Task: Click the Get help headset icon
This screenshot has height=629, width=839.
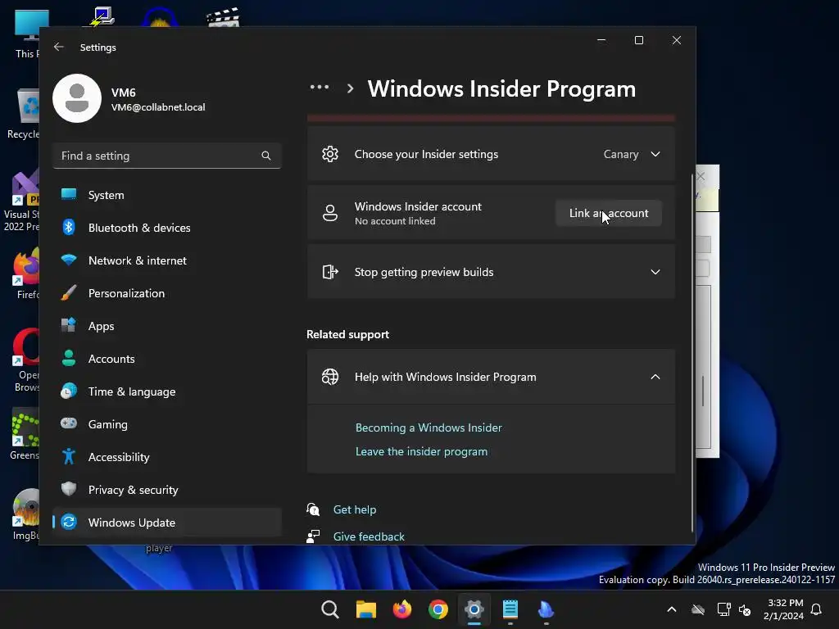Action: pyautogui.click(x=313, y=509)
